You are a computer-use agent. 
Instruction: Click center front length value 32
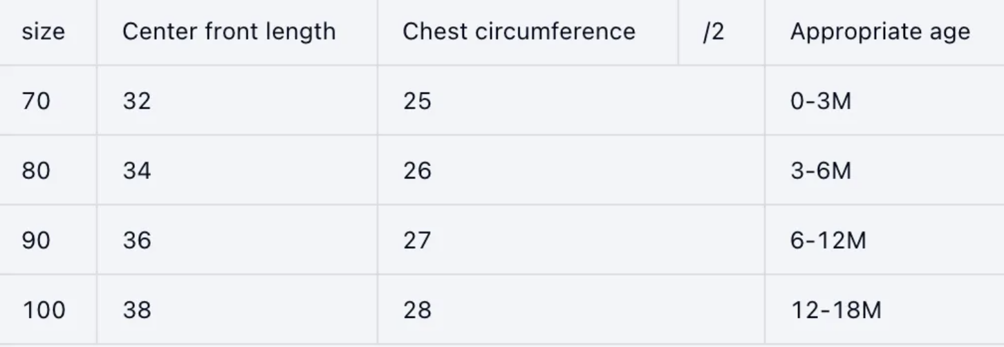tap(137, 102)
